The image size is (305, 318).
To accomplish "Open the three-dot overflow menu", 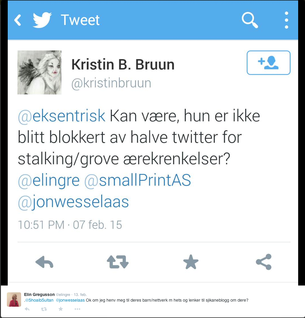I will 286,20.
